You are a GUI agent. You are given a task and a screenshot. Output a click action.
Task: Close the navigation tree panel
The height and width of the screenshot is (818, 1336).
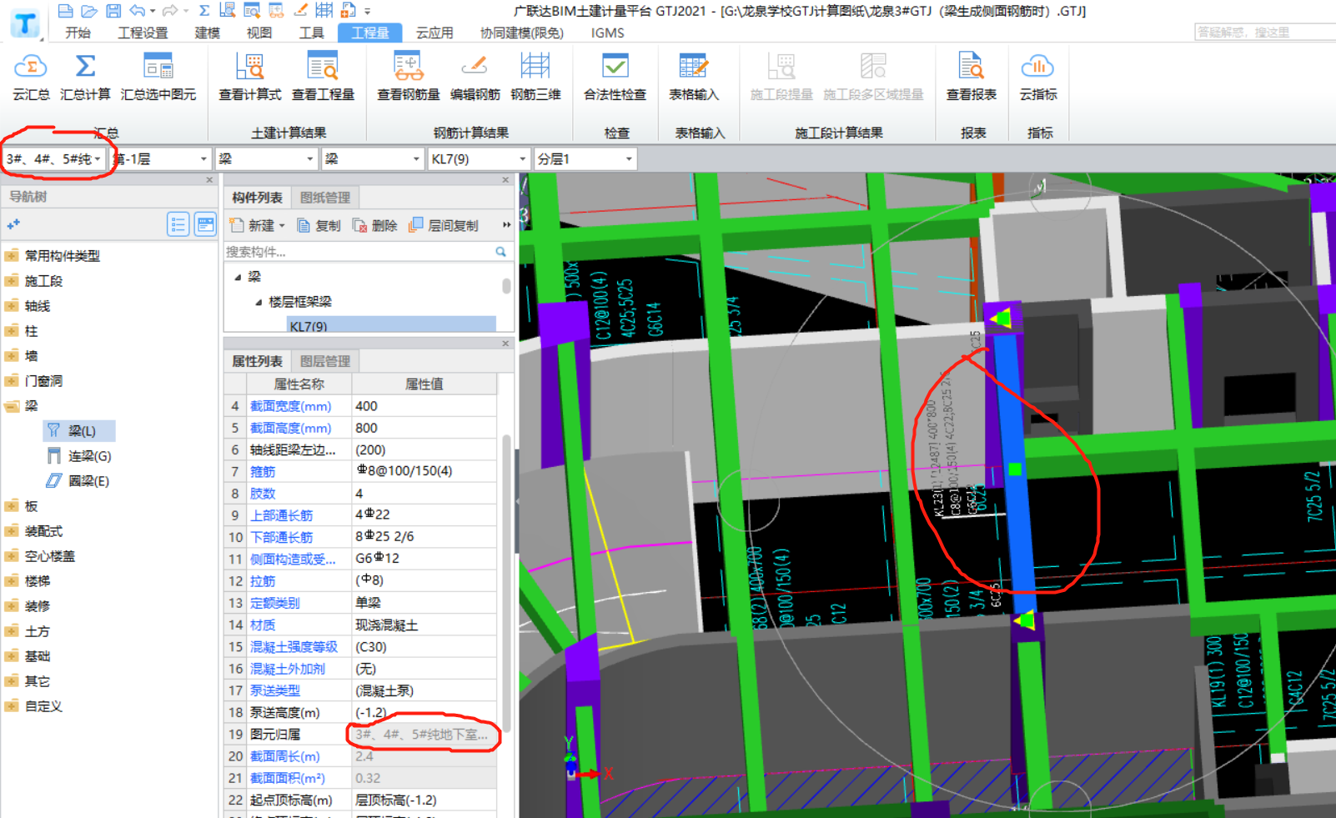[209, 179]
